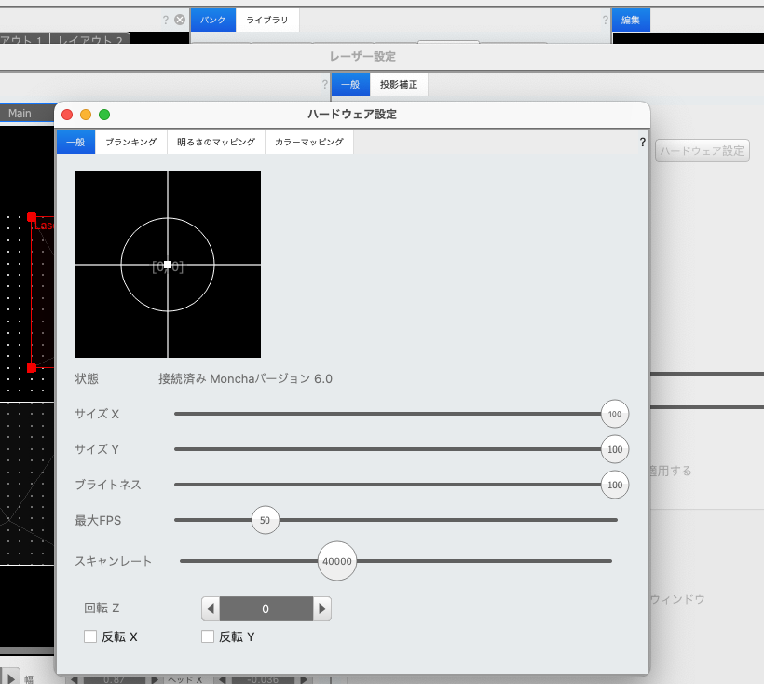Click the help icon left of the 投影補正 tab row

pos(325,84)
